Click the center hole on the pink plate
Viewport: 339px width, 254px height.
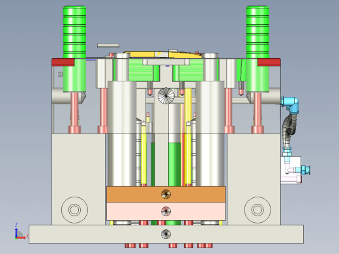click(166, 211)
